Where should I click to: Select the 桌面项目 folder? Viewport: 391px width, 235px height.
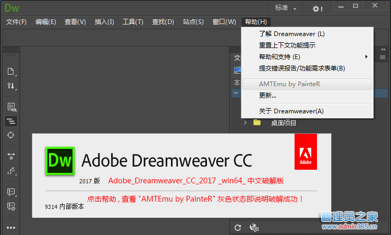[284, 123]
